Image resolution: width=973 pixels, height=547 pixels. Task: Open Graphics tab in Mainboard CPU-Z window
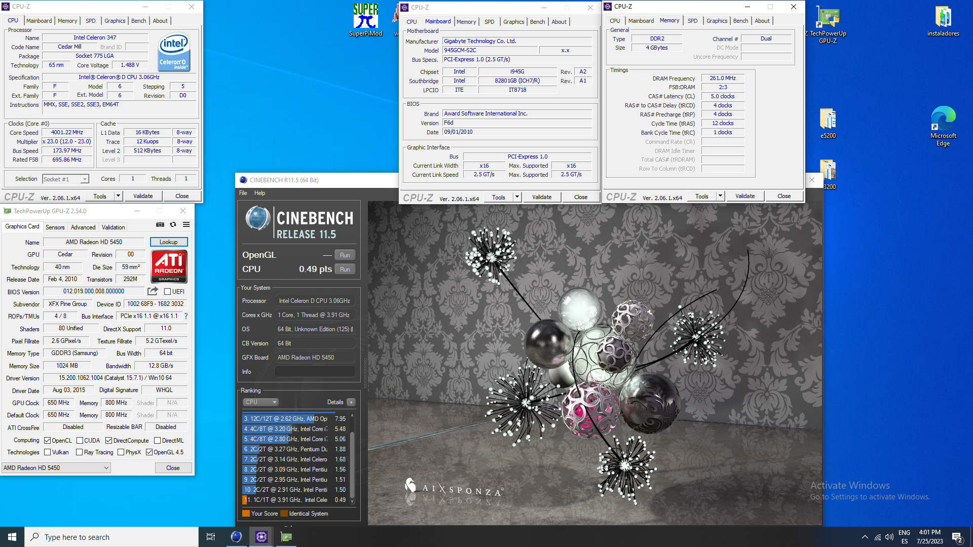(x=513, y=22)
